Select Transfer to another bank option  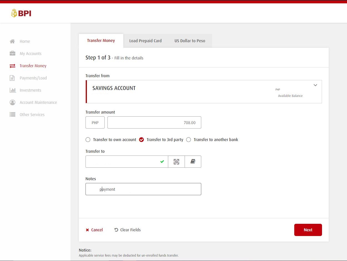click(x=188, y=140)
